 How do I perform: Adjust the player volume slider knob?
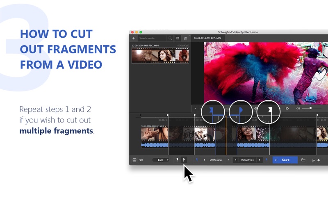pyautogui.click(x=311, y=108)
